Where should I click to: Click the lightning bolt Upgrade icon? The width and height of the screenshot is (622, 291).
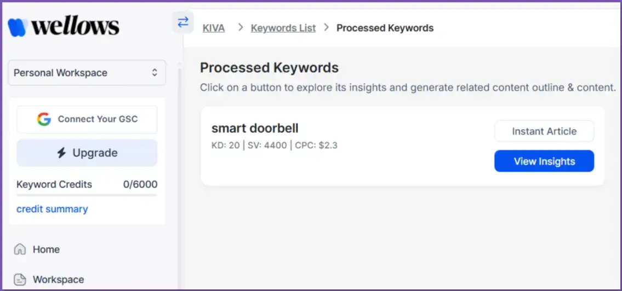pos(62,153)
